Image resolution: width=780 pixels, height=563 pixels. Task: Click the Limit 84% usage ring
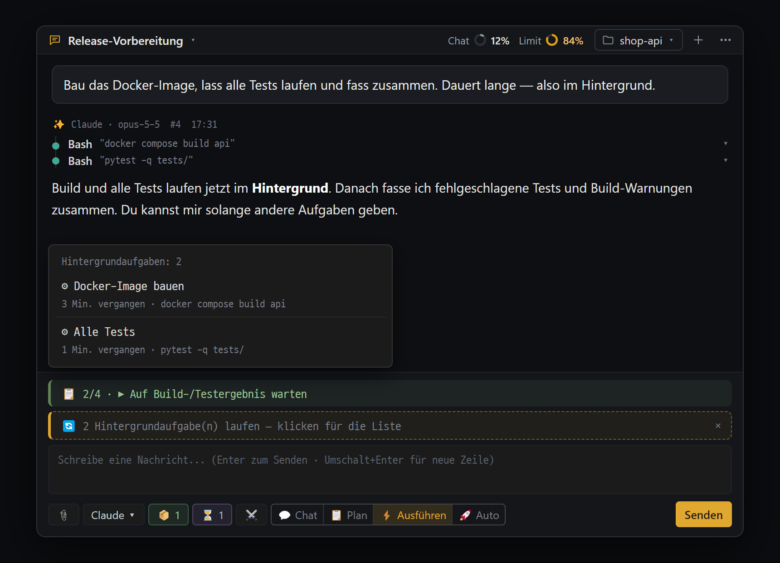pyautogui.click(x=551, y=40)
